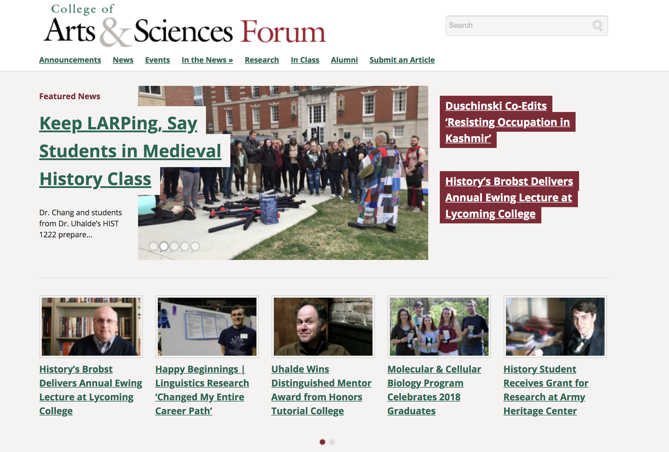Click the Brobst bookshelf portrait thumbnail

pos(91,327)
